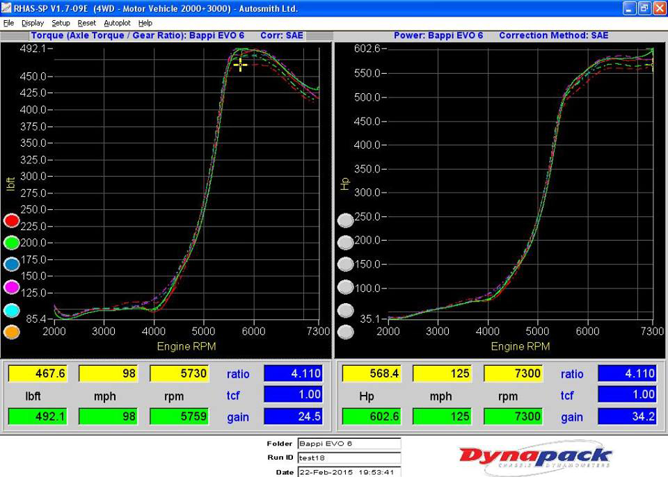Image resolution: width=668 pixels, height=477 pixels.
Task: Click the gray run button beside 150.0 Hp
Action: tap(346, 264)
